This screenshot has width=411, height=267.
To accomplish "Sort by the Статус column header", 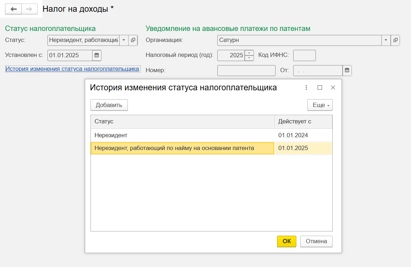I will pyautogui.click(x=182, y=122).
